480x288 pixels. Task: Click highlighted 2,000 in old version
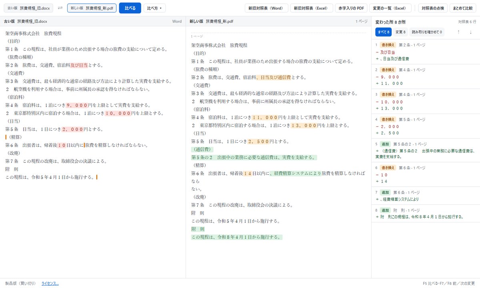(x=72, y=129)
